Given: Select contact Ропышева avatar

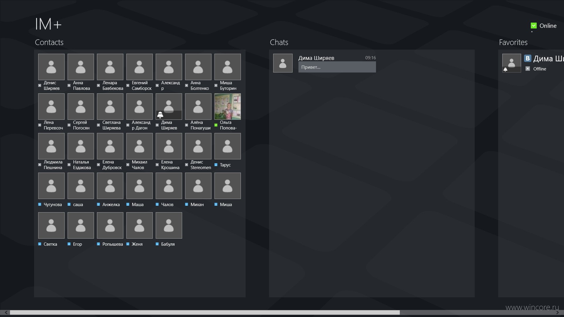Looking at the screenshot, I should (110, 225).
